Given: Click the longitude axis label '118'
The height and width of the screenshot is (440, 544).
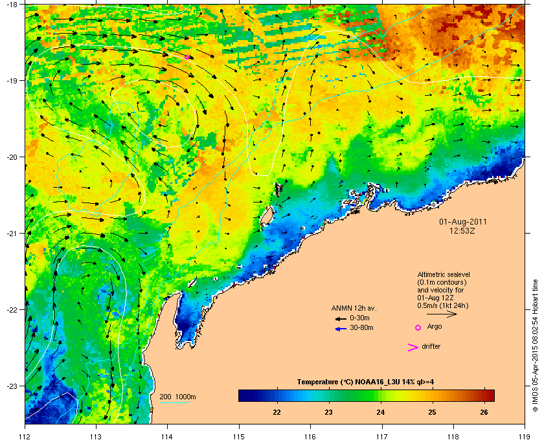Looking at the screenshot, I should pyautogui.click(x=453, y=437).
